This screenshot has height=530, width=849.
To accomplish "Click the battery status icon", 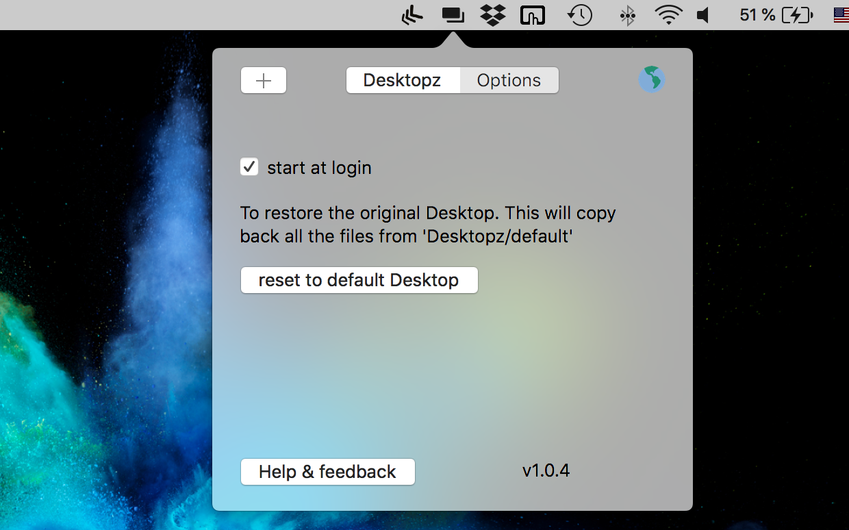I will click(798, 14).
